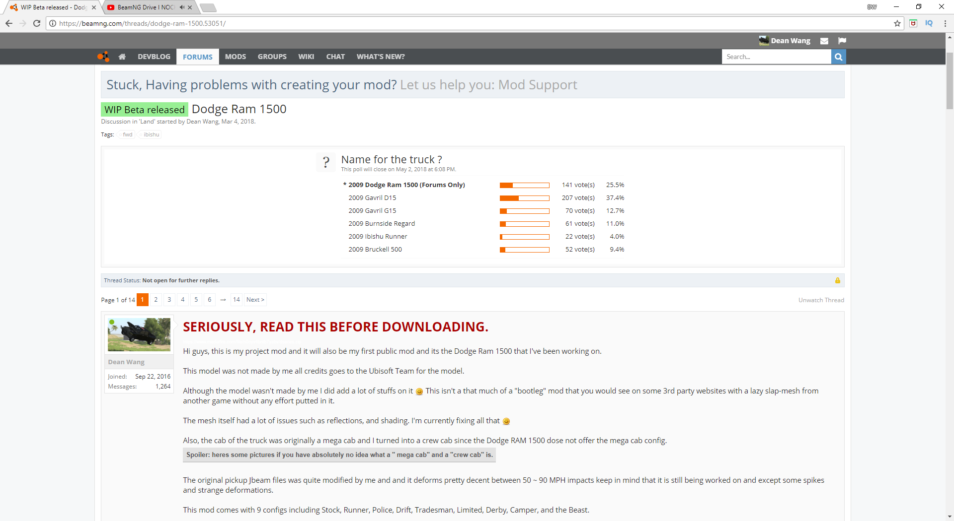Click the 70 vote(s) count

point(580,211)
